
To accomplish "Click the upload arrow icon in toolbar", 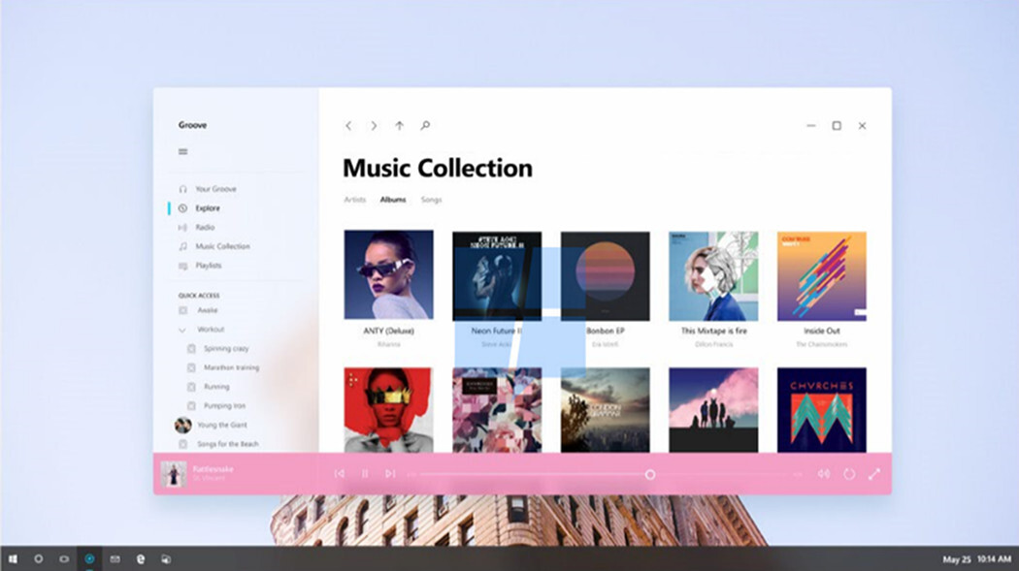I will [399, 125].
